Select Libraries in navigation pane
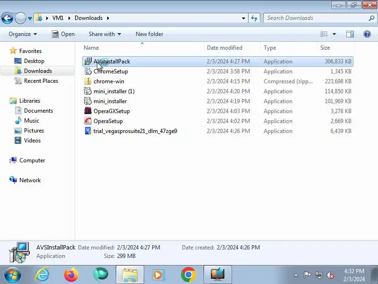The image size is (378, 284). 30,101
